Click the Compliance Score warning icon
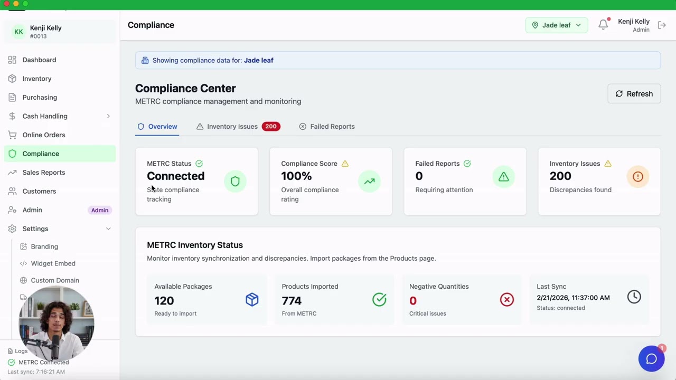This screenshot has width=676, height=380. (345, 164)
